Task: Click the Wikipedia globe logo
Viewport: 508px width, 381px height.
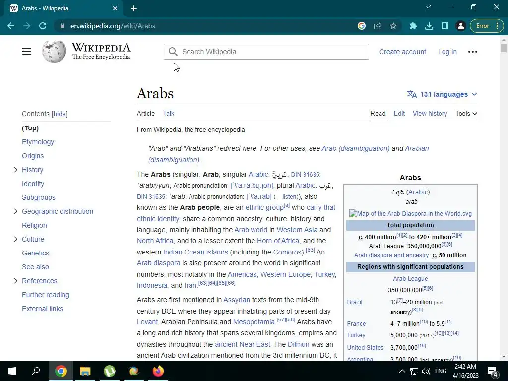Action: tap(54, 52)
